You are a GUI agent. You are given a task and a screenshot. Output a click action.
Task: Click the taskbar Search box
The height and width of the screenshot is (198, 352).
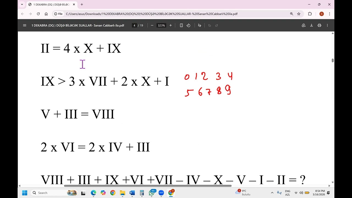[x=54, y=193]
